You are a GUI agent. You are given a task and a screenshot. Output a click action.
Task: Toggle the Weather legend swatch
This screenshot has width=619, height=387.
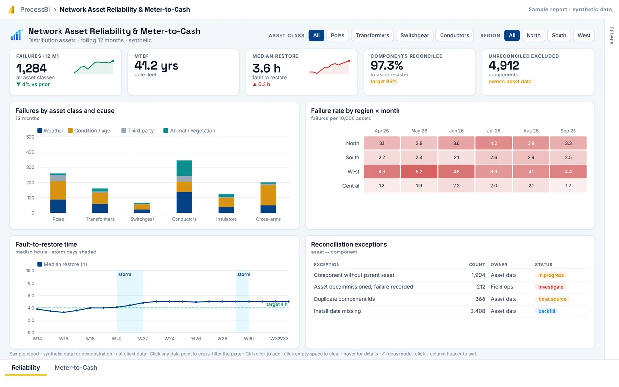coord(40,131)
